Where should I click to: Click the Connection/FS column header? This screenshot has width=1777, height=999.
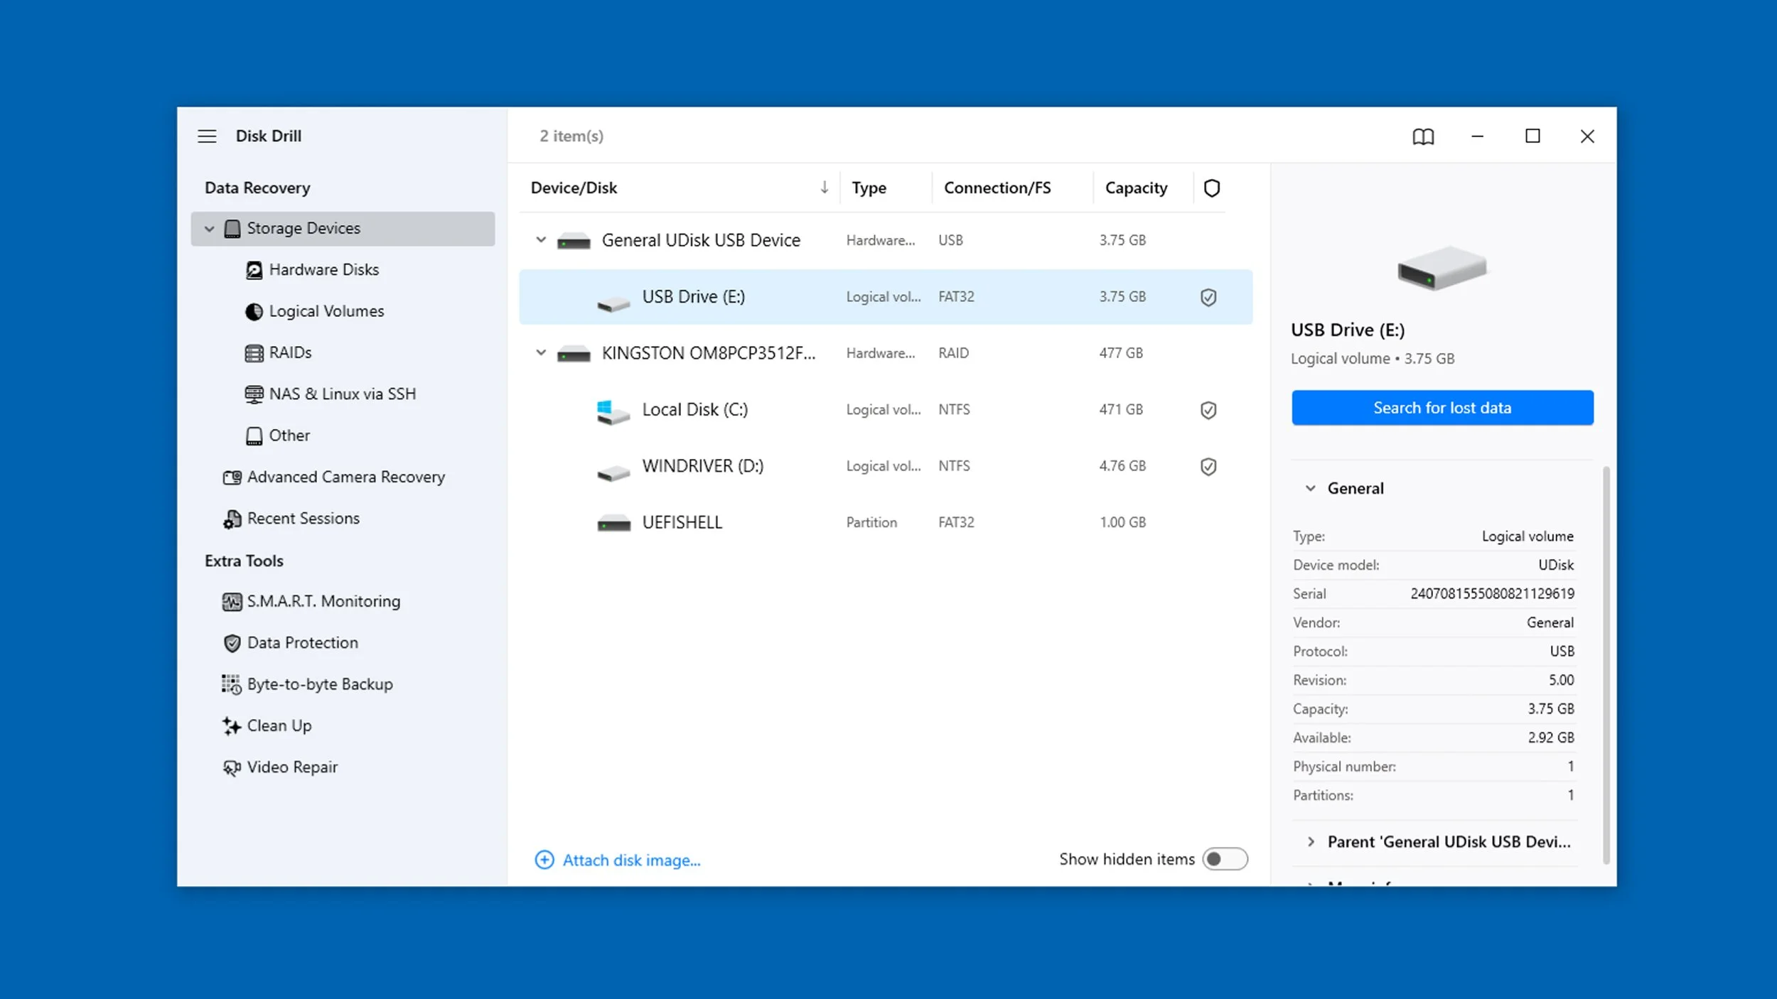click(997, 188)
